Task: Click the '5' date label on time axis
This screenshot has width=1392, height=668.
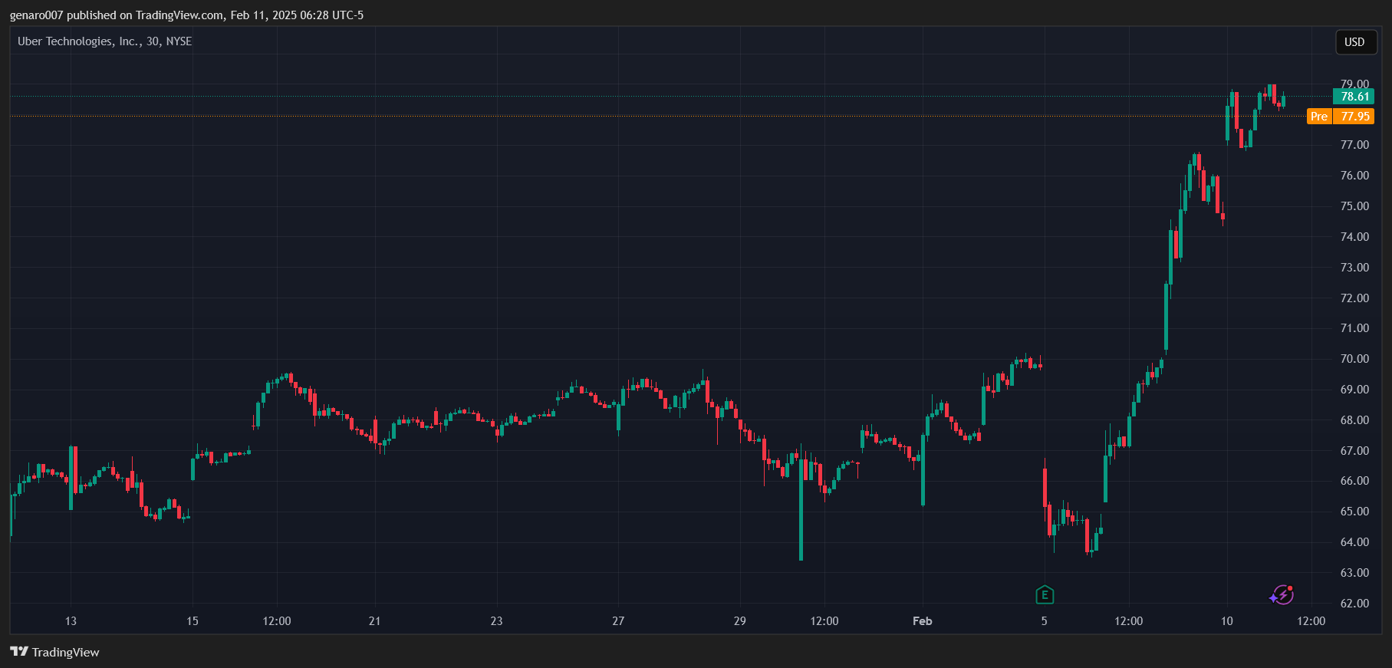Action: click(x=1044, y=621)
